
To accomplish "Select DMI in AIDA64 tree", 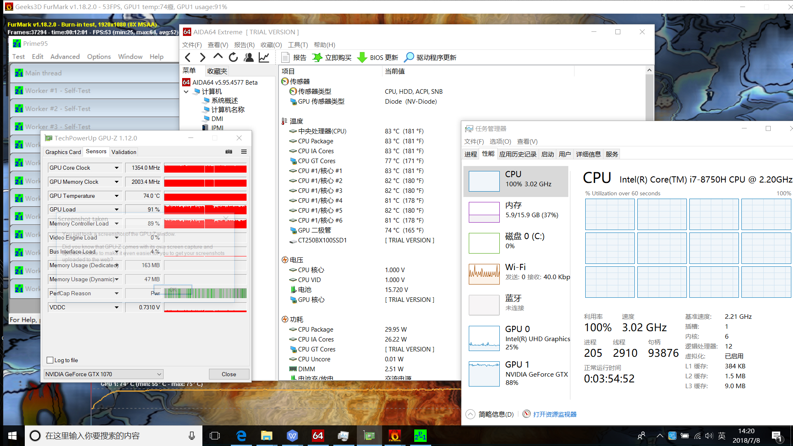I will [x=217, y=119].
